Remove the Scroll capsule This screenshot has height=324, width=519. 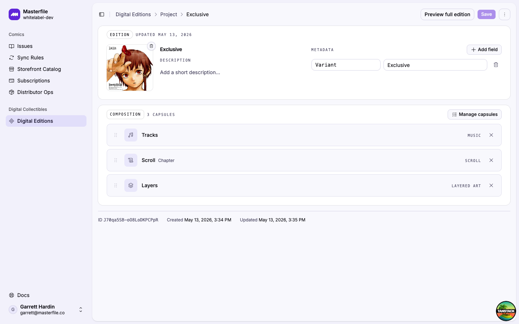pos(491,160)
